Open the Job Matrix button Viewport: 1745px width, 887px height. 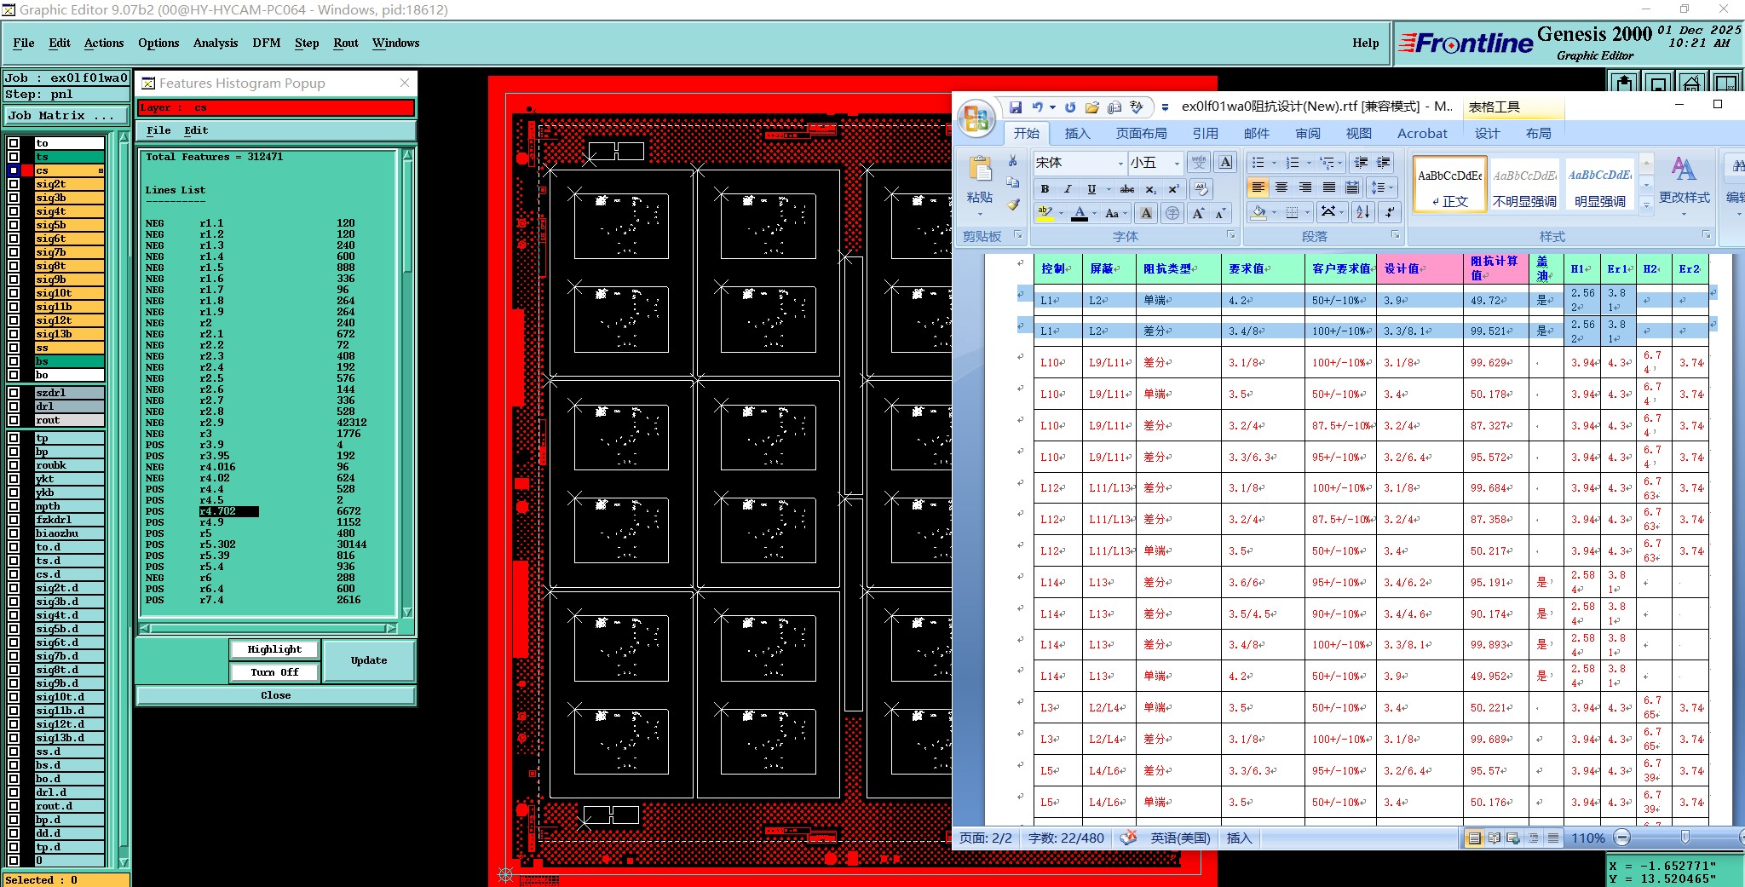[x=66, y=115]
